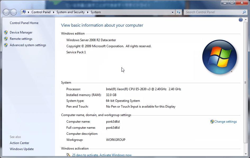Open Device Manager link
250x158 pixels.
tap(21, 32)
